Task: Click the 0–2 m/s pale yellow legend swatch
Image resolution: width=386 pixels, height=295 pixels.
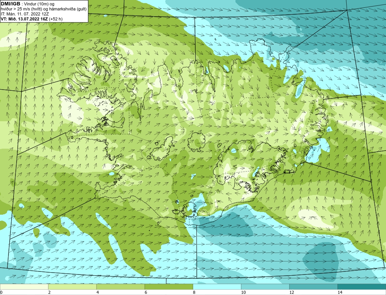Action: 24,287
